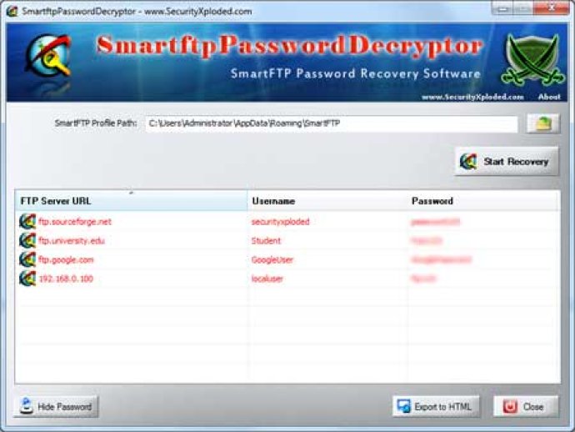Image resolution: width=575 pixels, height=432 pixels.
Task: Click ftp.sourceforge.net server URL text
Action: click(75, 222)
